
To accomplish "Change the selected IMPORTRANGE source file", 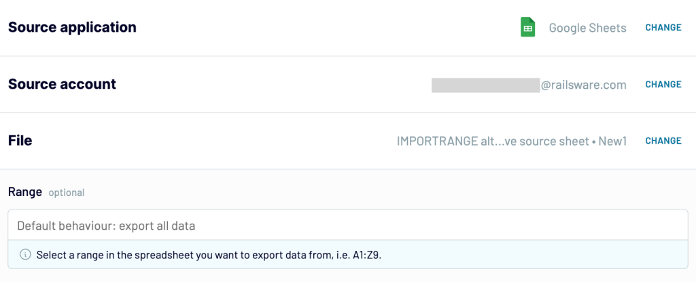I will coord(663,141).
